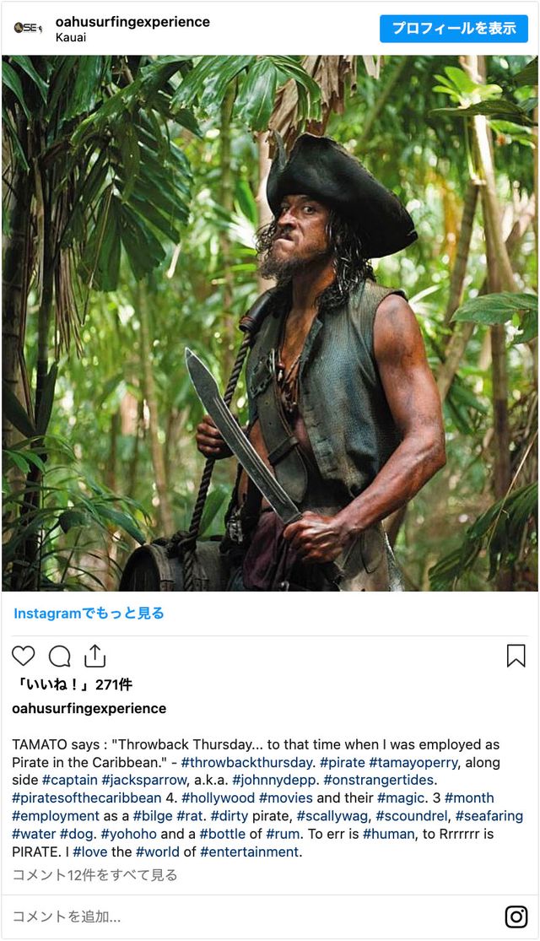Open caption author oahusurfingexperience name

[89, 708]
